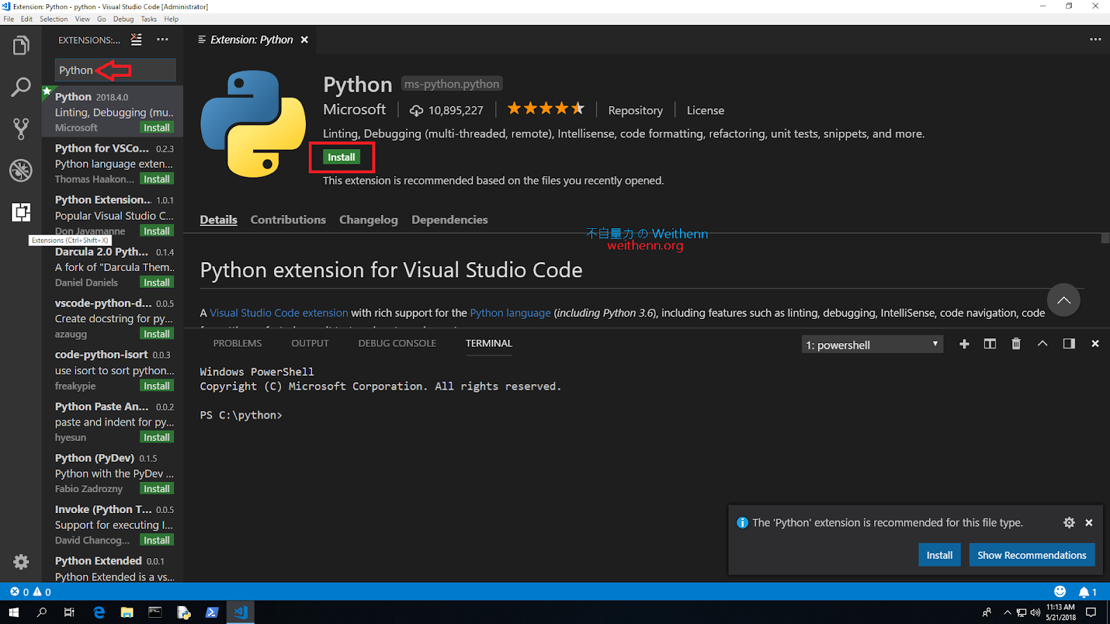Open the Windows Start menu
1110x624 pixels.
[x=14, y=612]
